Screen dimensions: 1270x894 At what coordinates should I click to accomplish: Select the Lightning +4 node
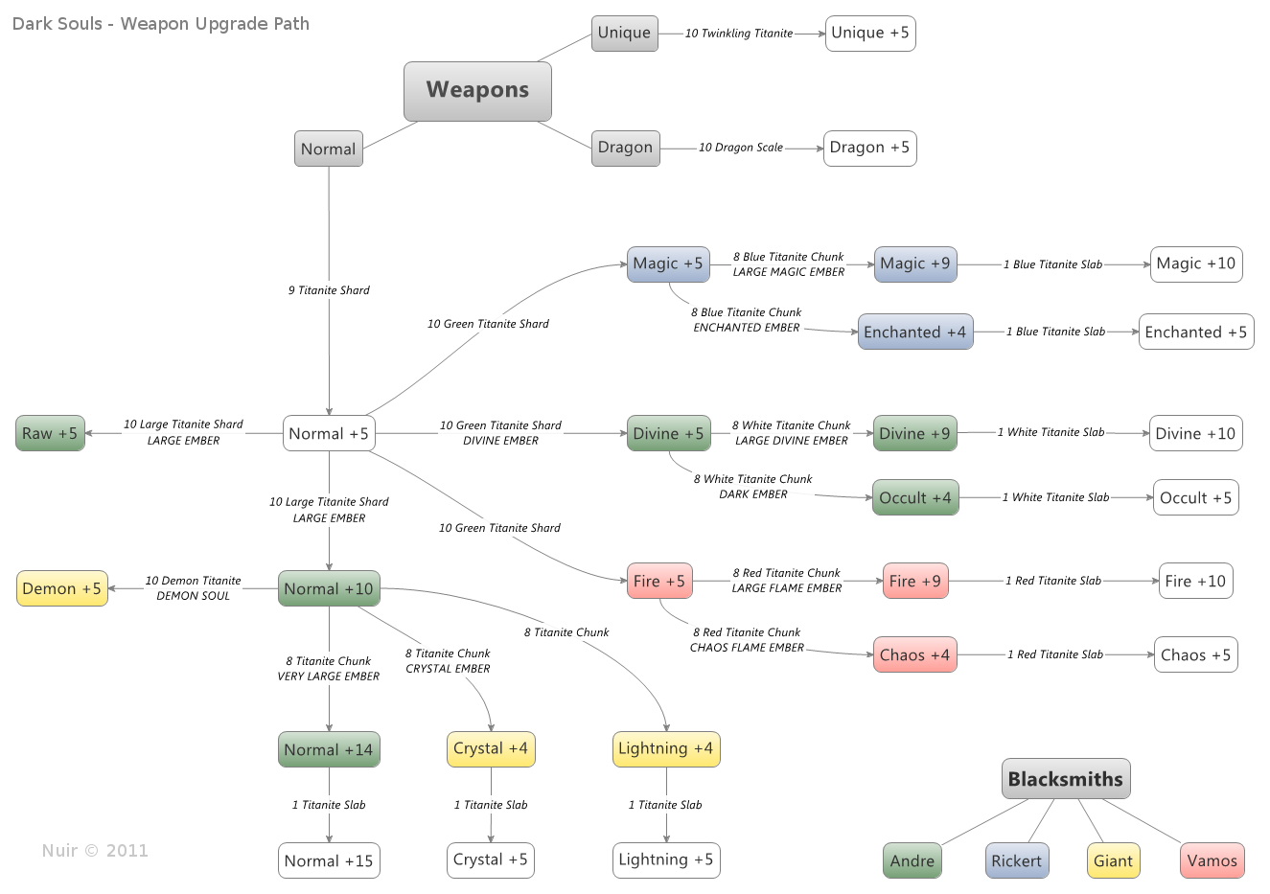click(x=666, y=748)
